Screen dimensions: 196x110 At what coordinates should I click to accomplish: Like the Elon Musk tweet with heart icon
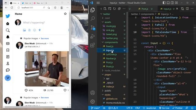tap(65, 90)
